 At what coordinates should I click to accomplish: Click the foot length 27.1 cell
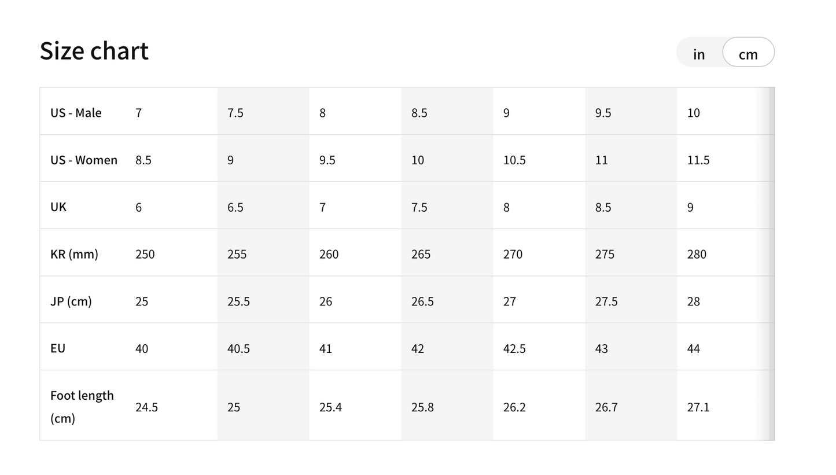tap(723, 406)
